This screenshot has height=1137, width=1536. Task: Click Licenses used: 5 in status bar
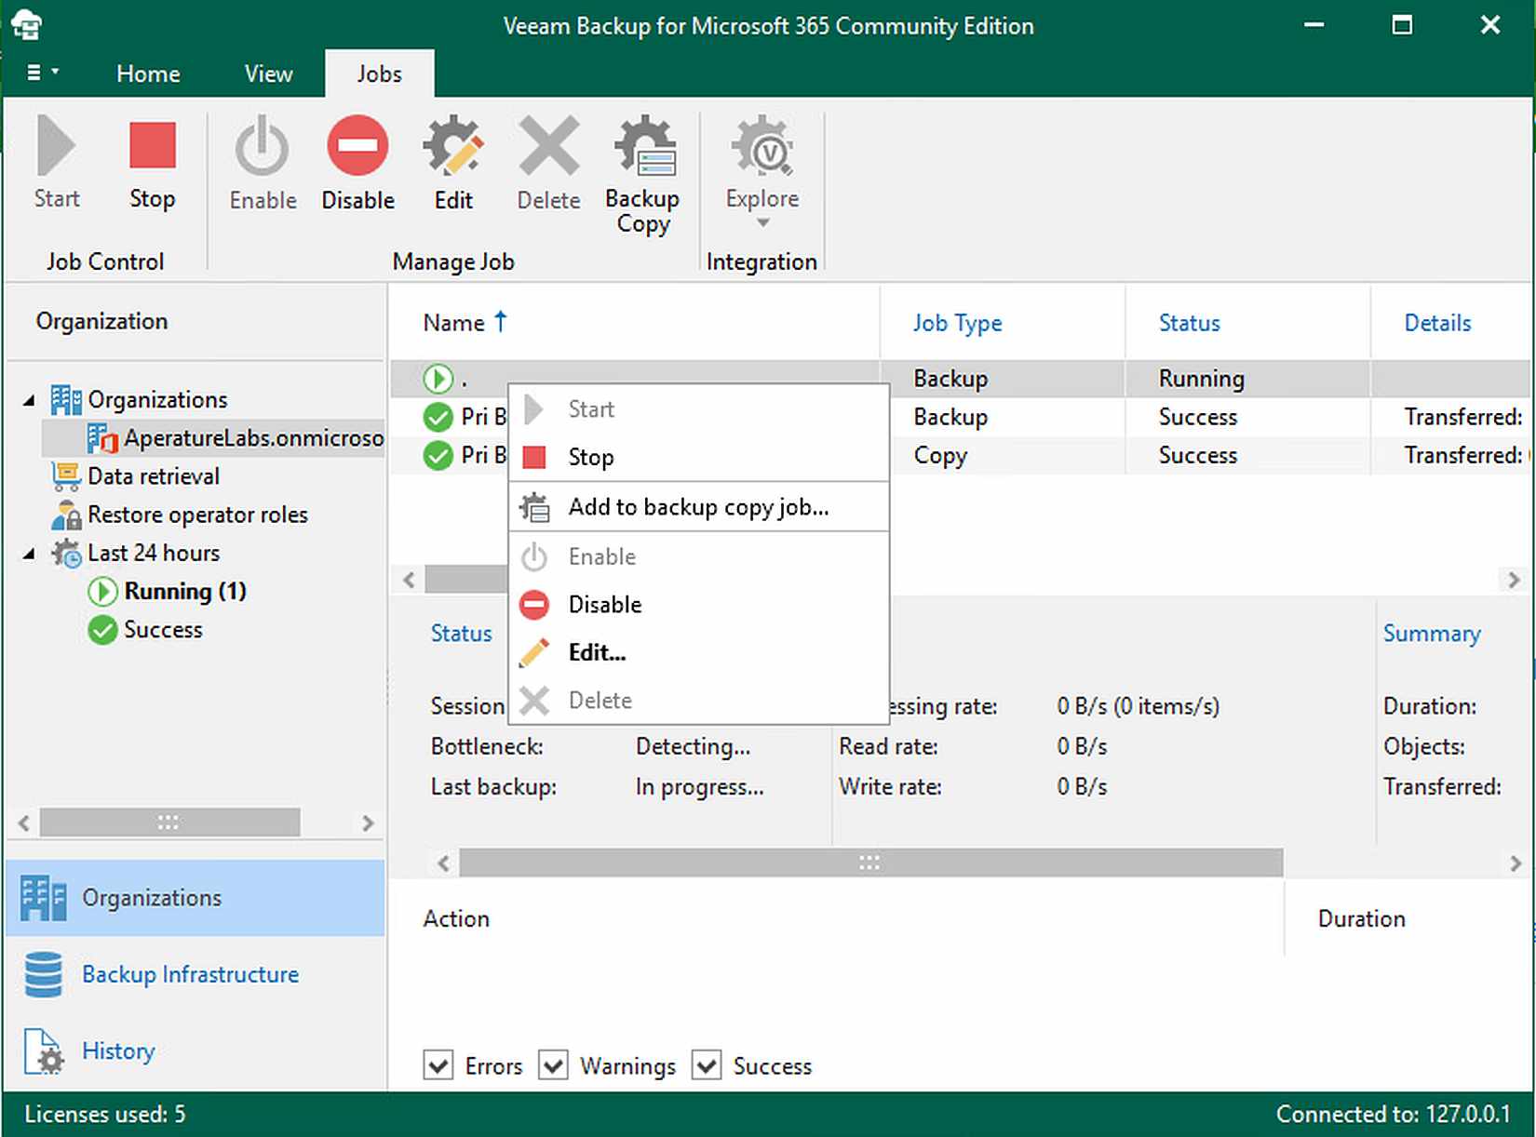(x=105, y=1114)
